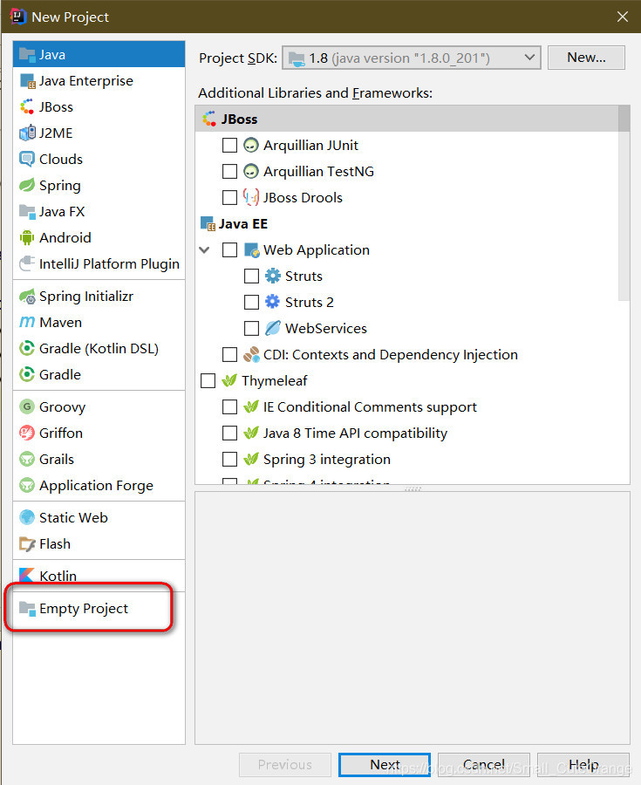
Task: Click the Flash folder icon
Action: tap(27, 543)
